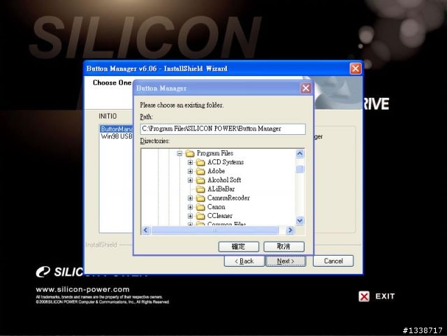Select the ACD Systems directory label
The width and height of the screenshot is (447, 336).
226,162
